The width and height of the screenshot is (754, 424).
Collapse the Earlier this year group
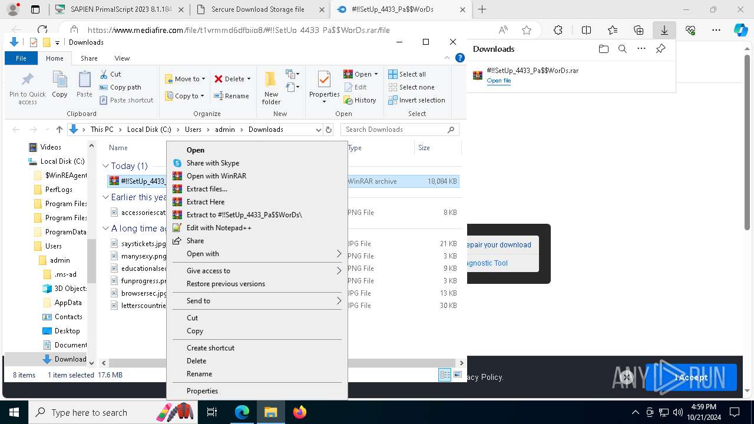105,197
